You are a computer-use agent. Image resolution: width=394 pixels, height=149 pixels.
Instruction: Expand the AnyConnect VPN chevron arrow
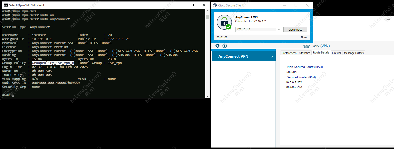pyautogui.click(x=272, y=56)
